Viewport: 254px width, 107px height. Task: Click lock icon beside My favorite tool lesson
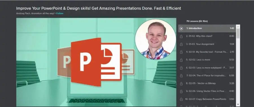tap(181, 52)
